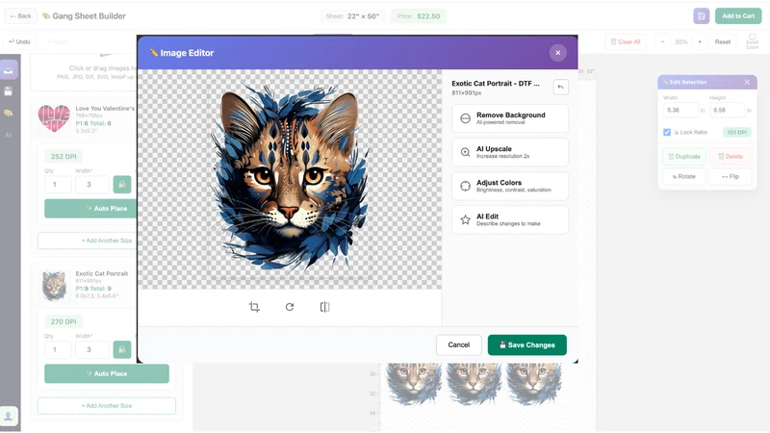Click the 252 DPI badge
Image resolution: width=770 pixels, height=433 pixels.
tap(64, 157)
